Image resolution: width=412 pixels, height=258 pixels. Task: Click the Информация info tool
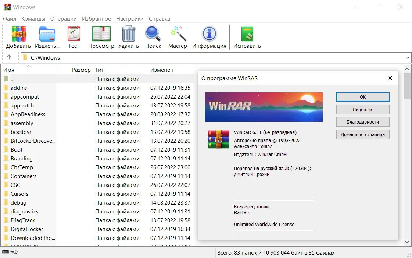209,36
